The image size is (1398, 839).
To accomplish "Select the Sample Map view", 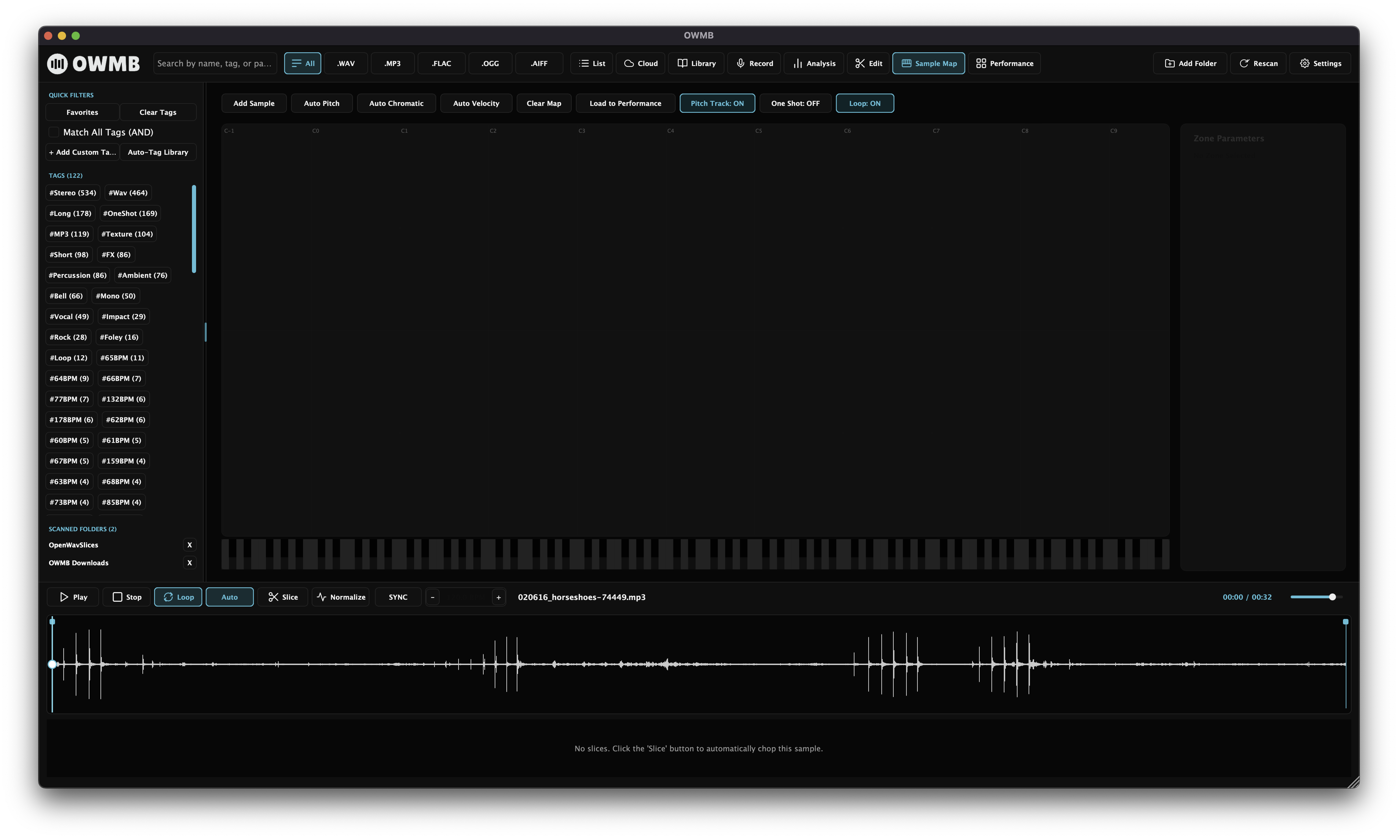I will (928, 63).
